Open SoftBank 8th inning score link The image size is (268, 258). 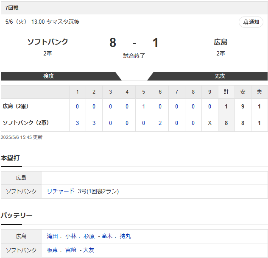click(193, 123)
